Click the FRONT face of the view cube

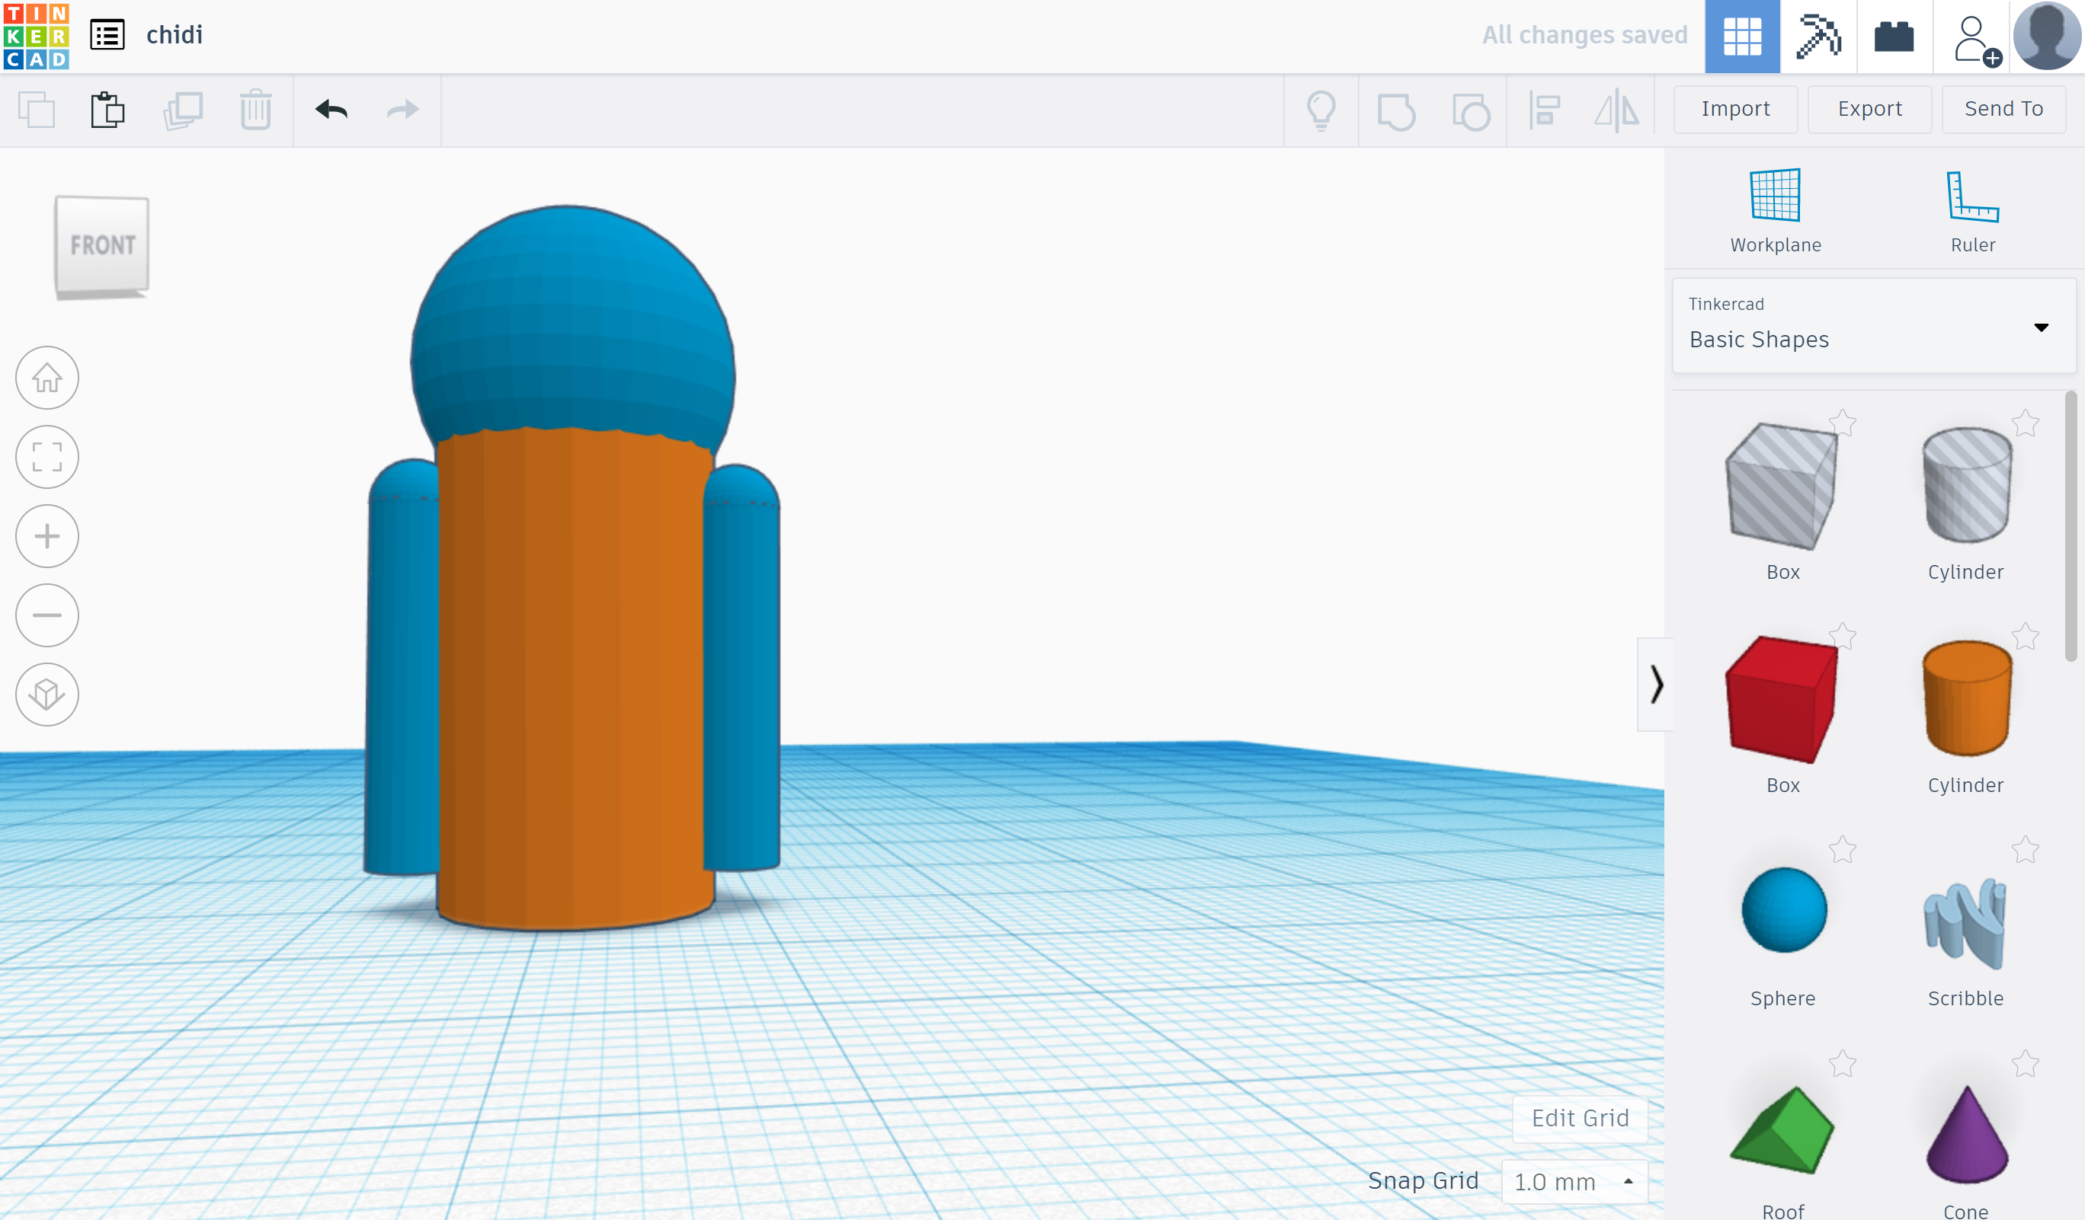103,244
